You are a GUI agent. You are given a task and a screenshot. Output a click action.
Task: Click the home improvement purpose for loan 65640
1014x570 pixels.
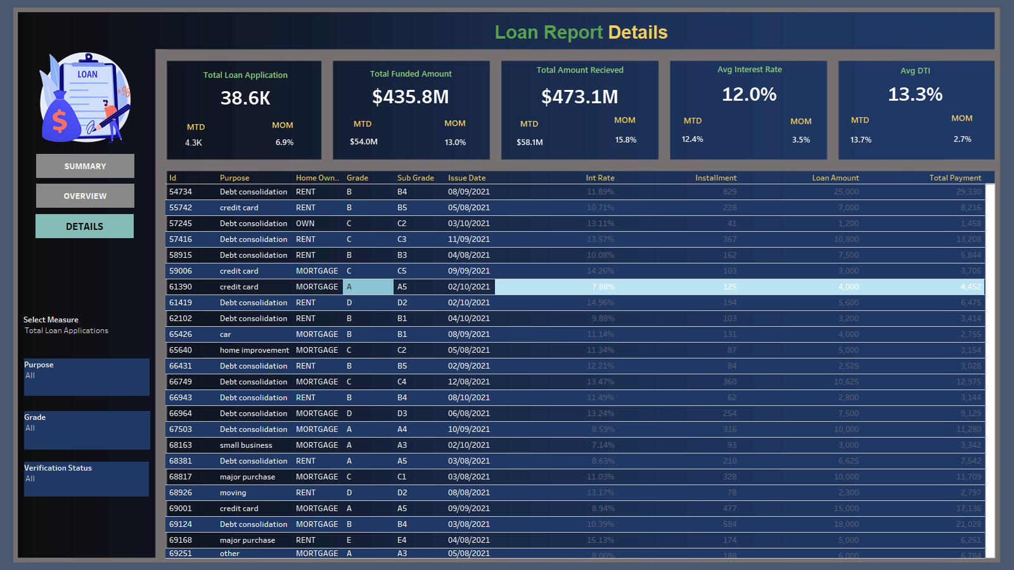coord(254,350)
